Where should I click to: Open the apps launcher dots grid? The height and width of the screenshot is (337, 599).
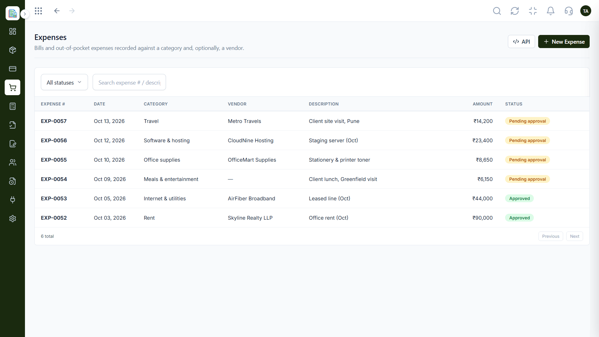[38, 11]
